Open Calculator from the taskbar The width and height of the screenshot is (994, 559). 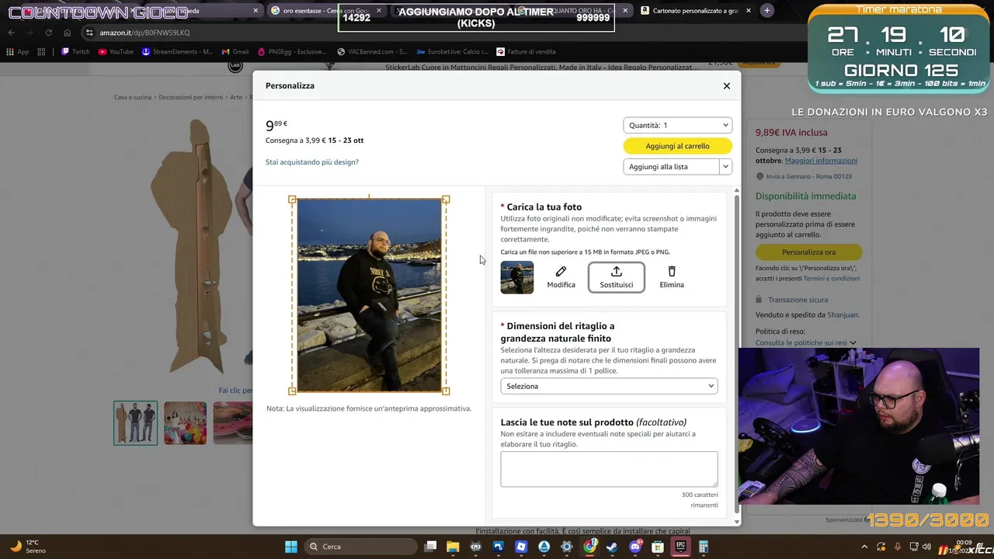click(703, 547)
